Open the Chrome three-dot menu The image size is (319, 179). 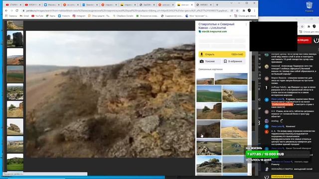[255, 10]
